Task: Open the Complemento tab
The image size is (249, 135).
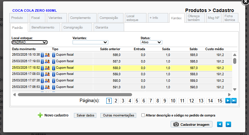Action: click(83, 18)
